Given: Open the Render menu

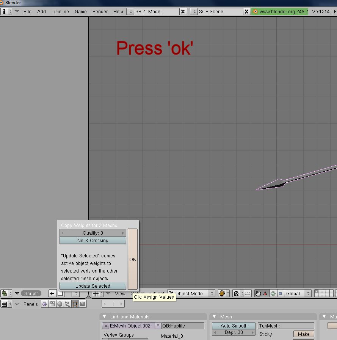Looking at the screenshot, I should pos(100,11).
